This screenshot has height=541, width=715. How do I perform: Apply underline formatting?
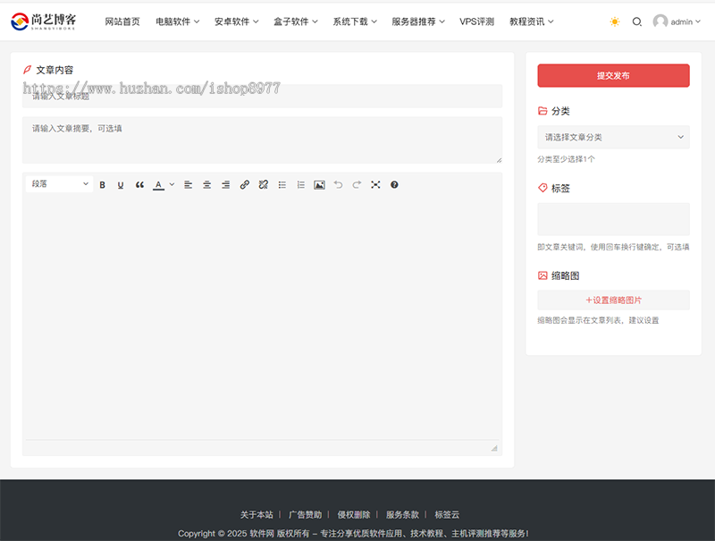pyautogui.click(x=121, y=185)
